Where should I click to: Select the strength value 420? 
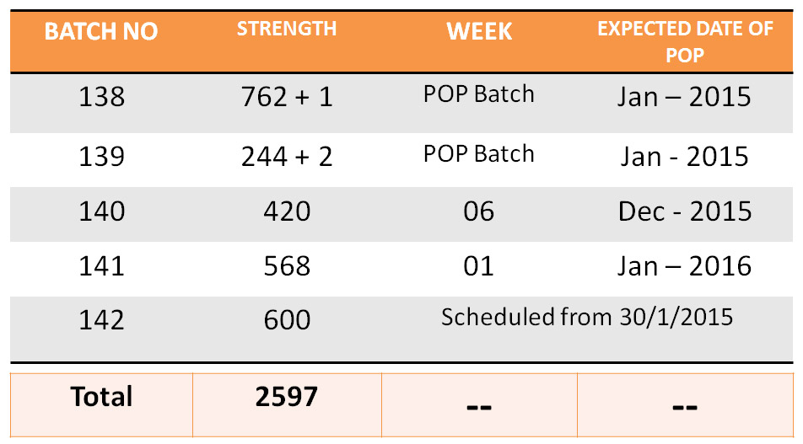(287, 211)
